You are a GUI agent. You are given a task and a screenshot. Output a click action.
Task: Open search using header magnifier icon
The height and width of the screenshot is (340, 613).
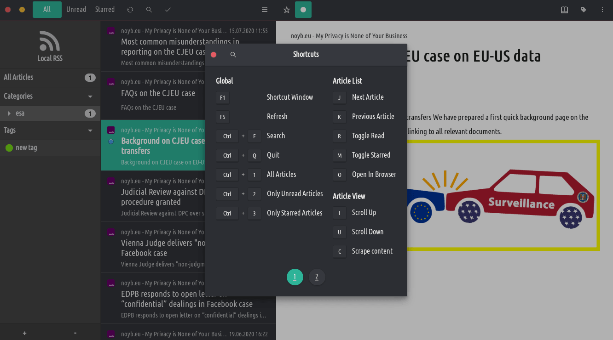[x=149, y=10]
